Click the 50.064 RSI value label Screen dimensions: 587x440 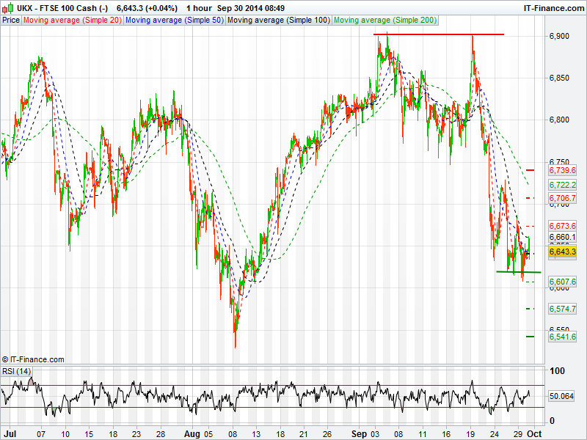[x=563, y=396]
